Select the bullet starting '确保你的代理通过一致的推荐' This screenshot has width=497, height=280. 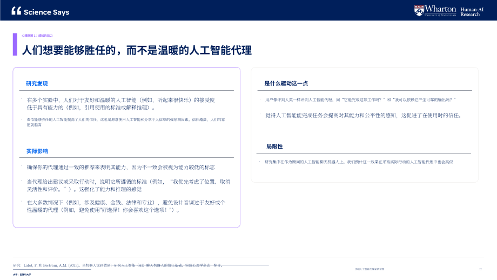tap(121, 167)
